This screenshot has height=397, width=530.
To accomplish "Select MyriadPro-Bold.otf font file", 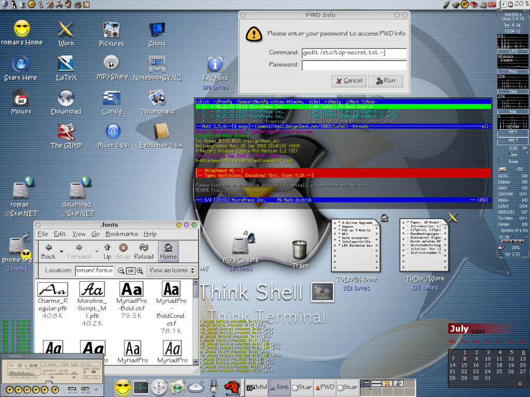I will 131,300.
